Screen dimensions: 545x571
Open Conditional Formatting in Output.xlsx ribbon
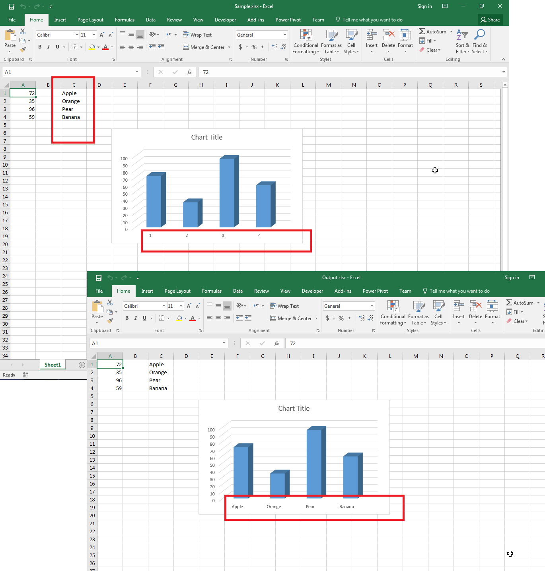(x=393, y=313)
